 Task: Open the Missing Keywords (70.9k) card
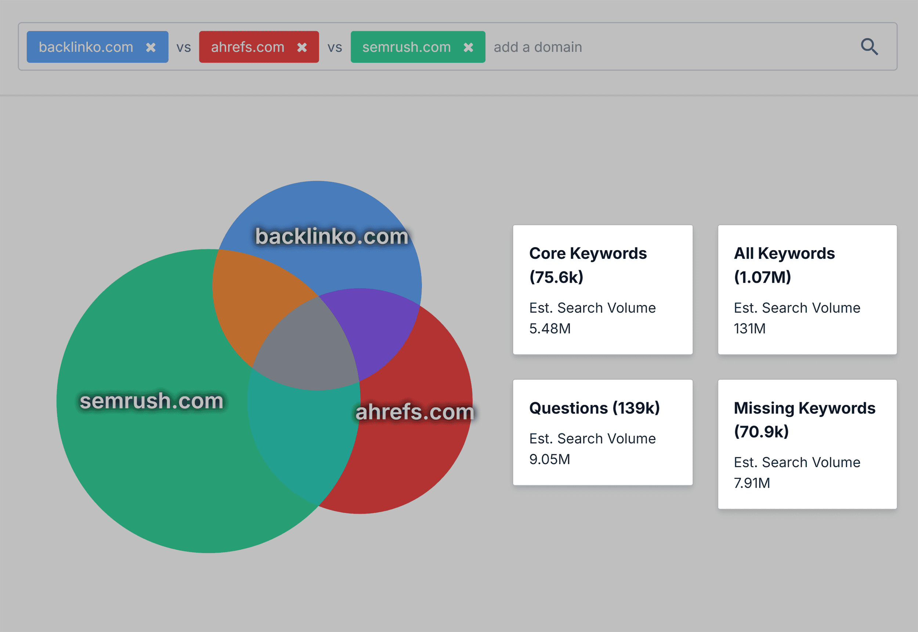tap(807, 444)
